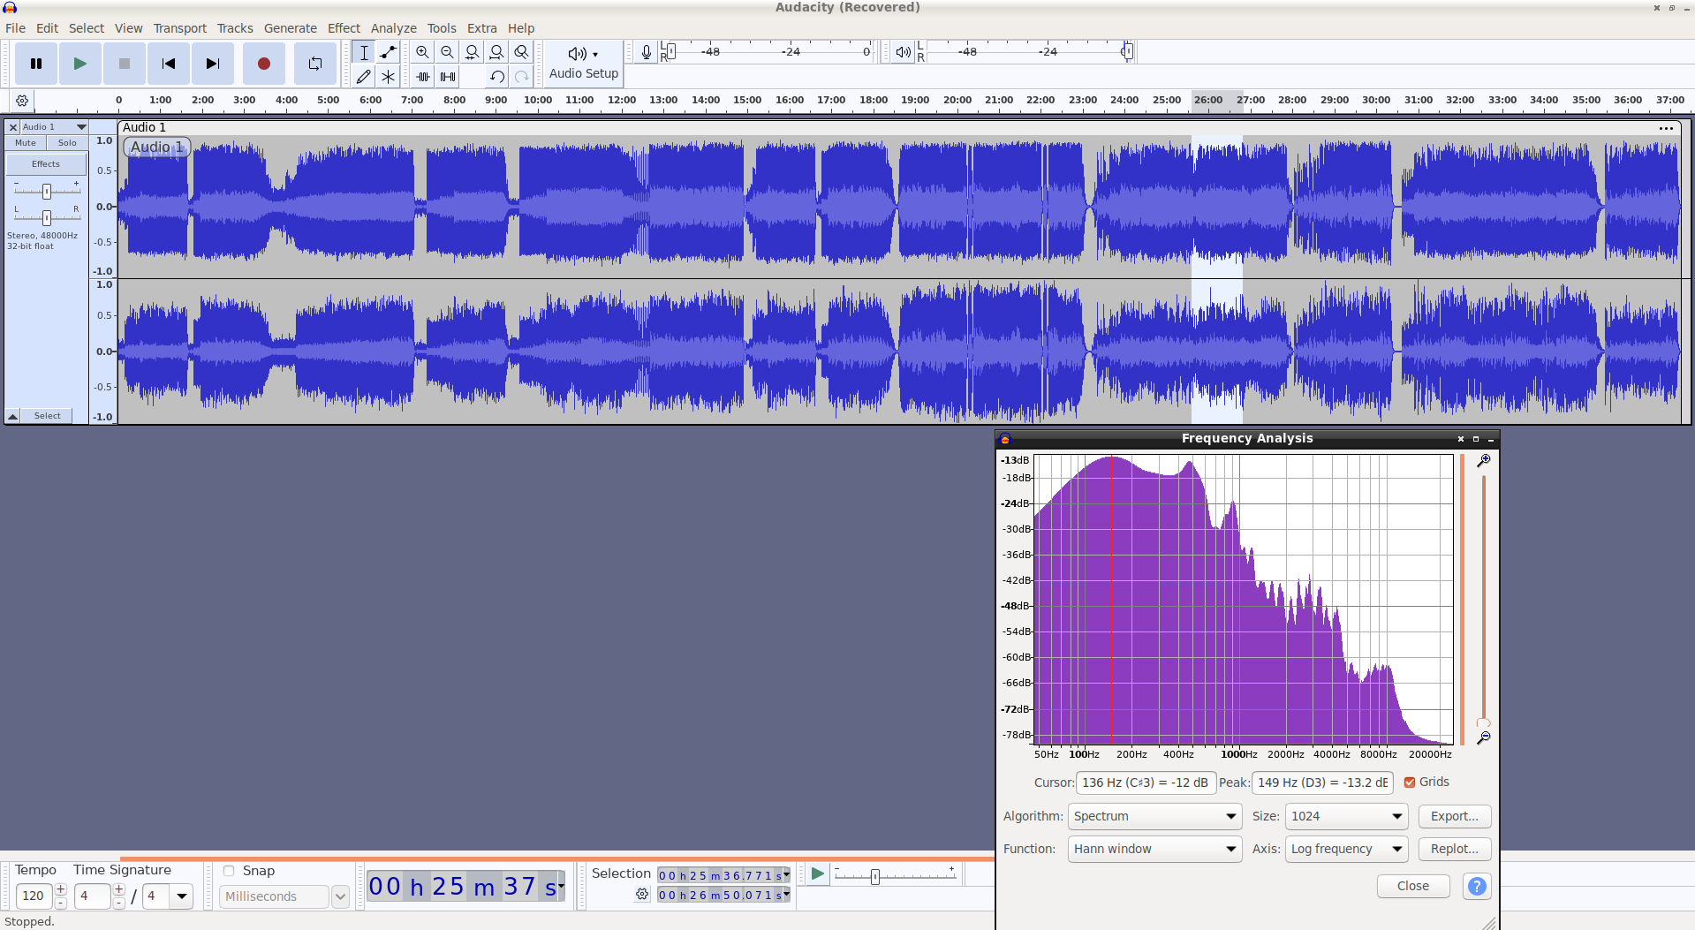1695x930 pixels.
Task: Skip to the end of the project
Action: [213, 64]
